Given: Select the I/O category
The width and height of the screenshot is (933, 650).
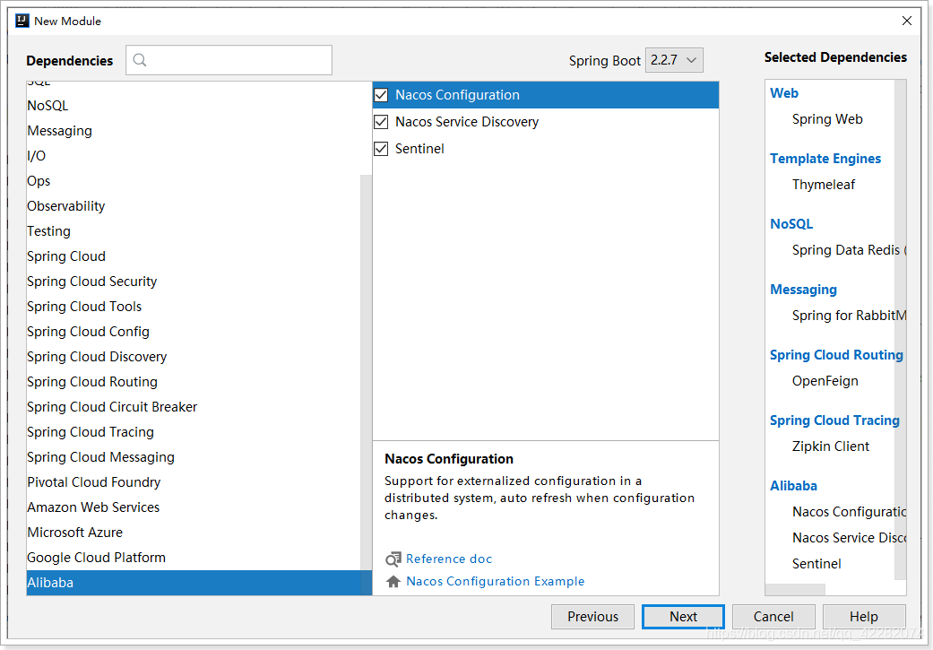Looking at the screenshot, I should [194, 156].
